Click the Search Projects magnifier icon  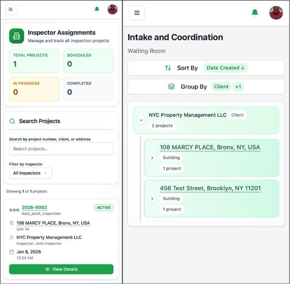click(12, 121)
